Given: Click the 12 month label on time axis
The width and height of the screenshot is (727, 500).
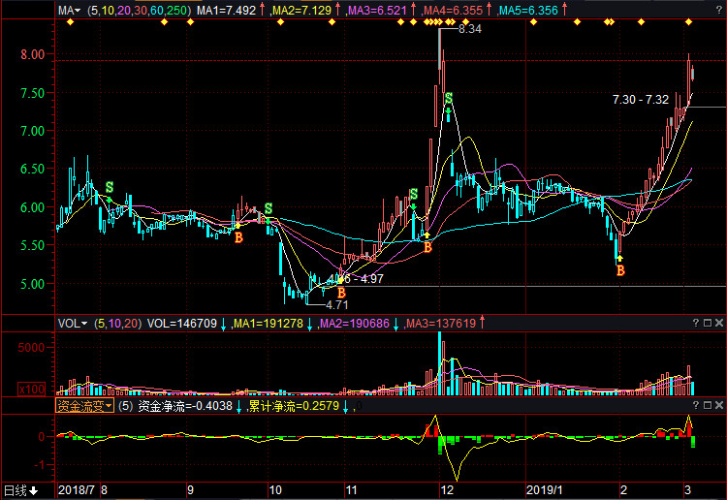Looking at the screenshot, I should [x=447, y=490].
